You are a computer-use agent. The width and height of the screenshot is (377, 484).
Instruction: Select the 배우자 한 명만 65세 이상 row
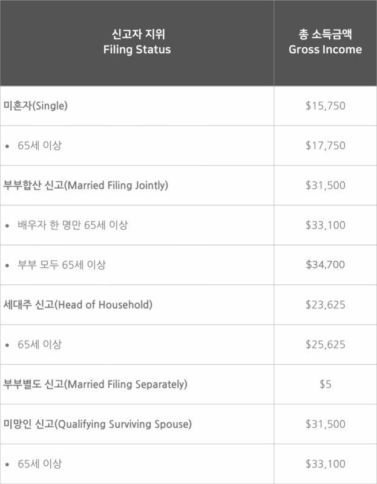(73, 225)
